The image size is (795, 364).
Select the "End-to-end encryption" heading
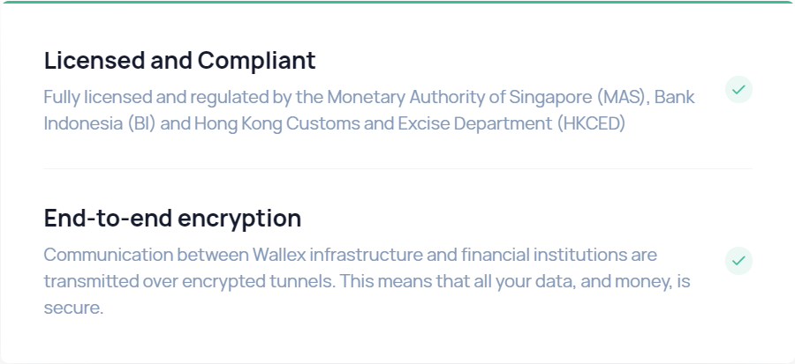[172, 218]
